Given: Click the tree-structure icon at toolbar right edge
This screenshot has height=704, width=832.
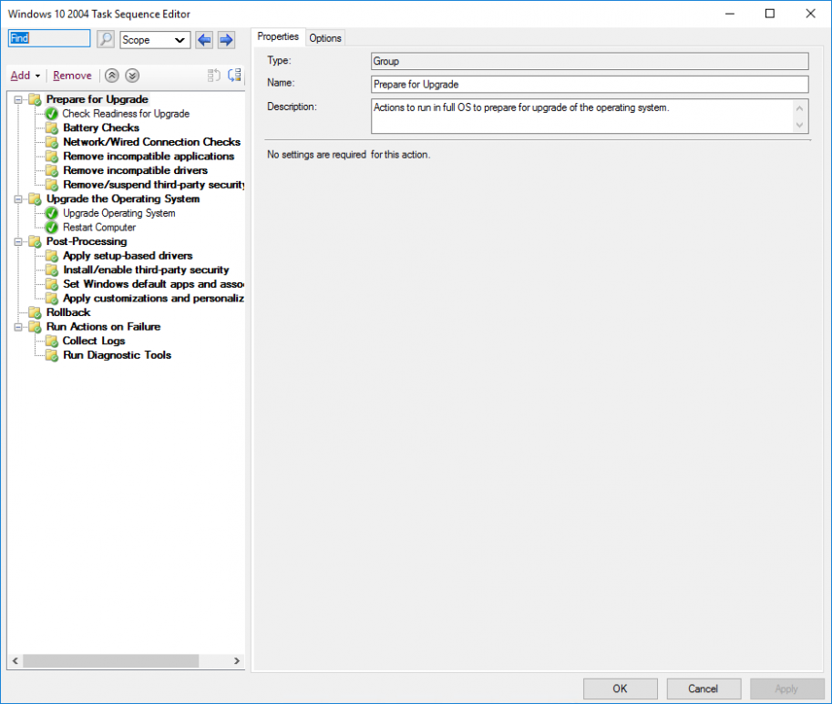Looking at the screenshot, I should click(234, 76).
